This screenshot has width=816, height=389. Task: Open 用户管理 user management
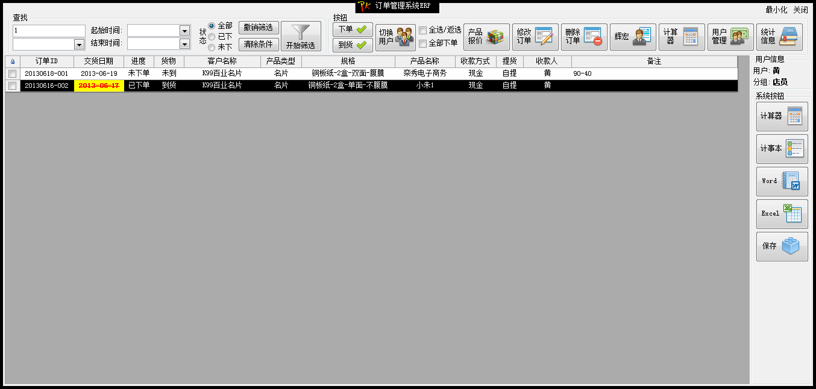[x=730, y=37]
